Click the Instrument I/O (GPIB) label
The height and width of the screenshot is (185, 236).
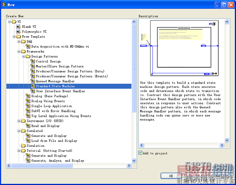45,121
